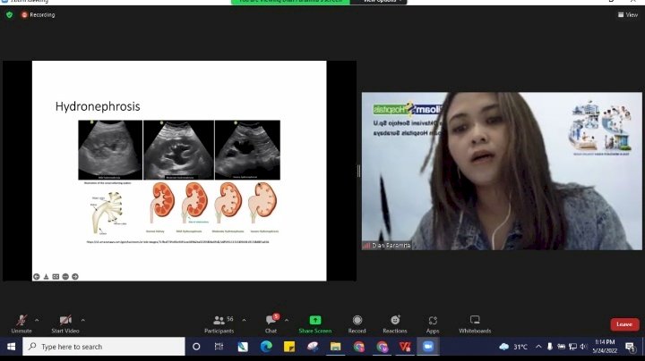Image resolution: width=645 pixels, height=361 pixels.
Task: Open Sticky Notes from taskbar
Action: coord(289,347)
